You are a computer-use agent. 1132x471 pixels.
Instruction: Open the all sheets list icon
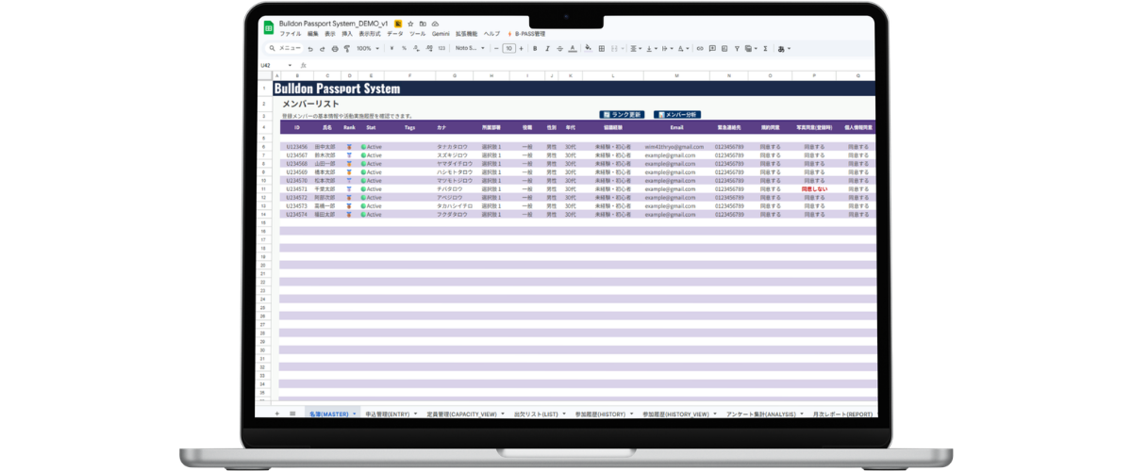pos(292,414)
